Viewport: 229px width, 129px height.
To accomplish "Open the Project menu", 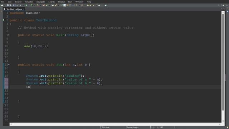I will [x=61, y=2].
